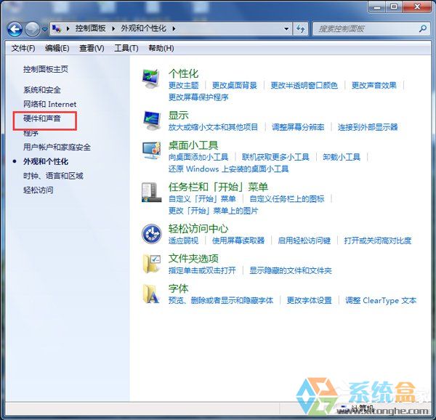This screenshot has height=420, width=436.
Task: Click the Back navigation arrow button
Action: pyautogui.click(x=15, y=29)
